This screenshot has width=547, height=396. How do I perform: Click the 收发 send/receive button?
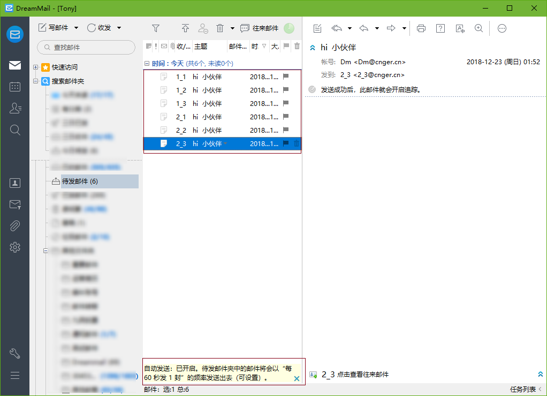point(100,28)
